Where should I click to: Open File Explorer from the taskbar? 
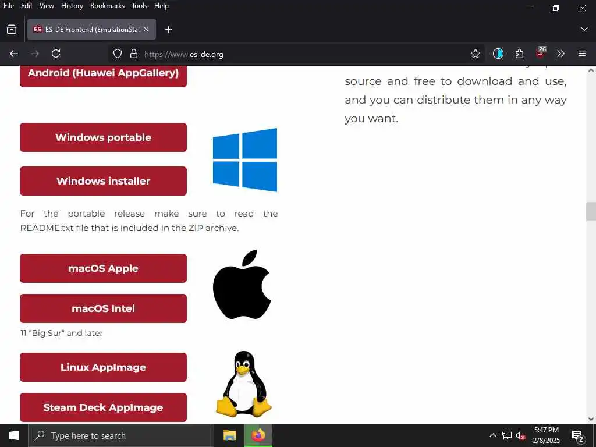(x=229, y=435)
